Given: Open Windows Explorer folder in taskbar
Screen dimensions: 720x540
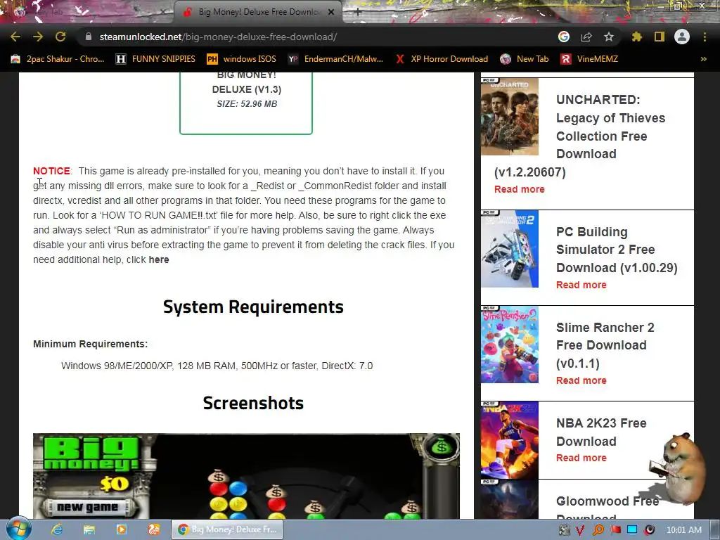Looking at the screenshot, I should [89, 529].
